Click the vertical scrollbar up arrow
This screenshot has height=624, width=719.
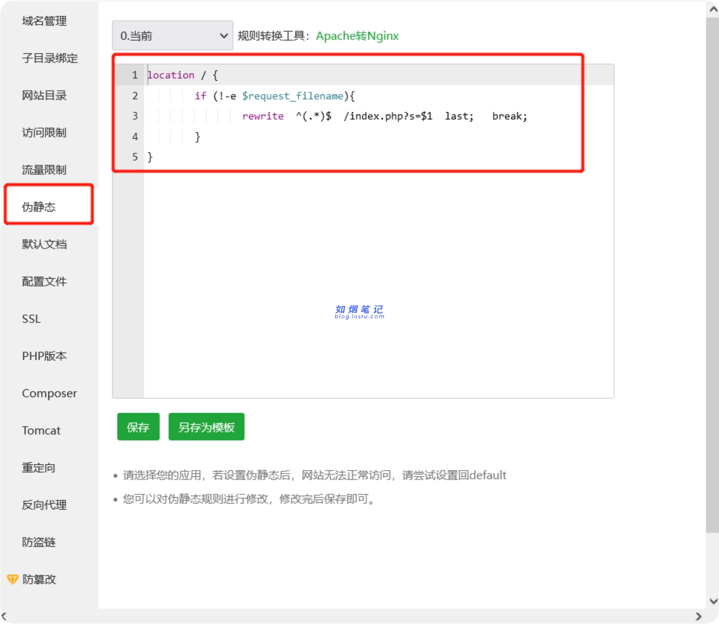pos(713,9)
